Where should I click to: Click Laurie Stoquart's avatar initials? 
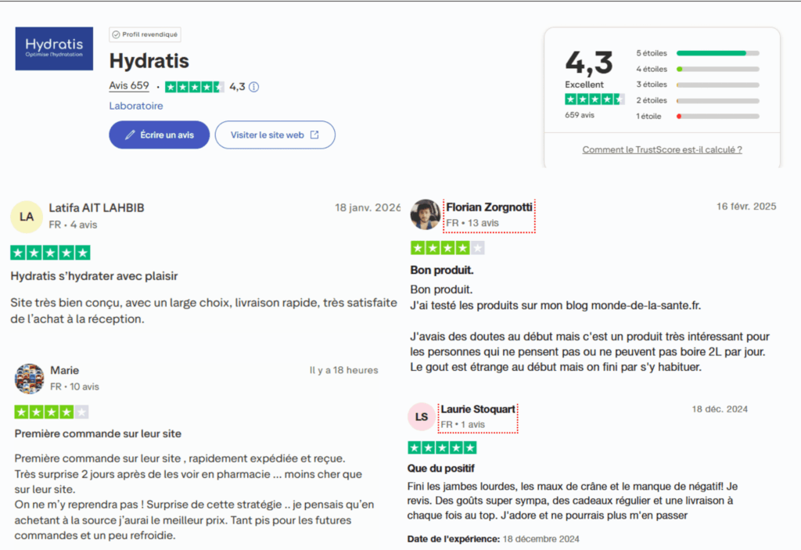[x=421, y=416]
